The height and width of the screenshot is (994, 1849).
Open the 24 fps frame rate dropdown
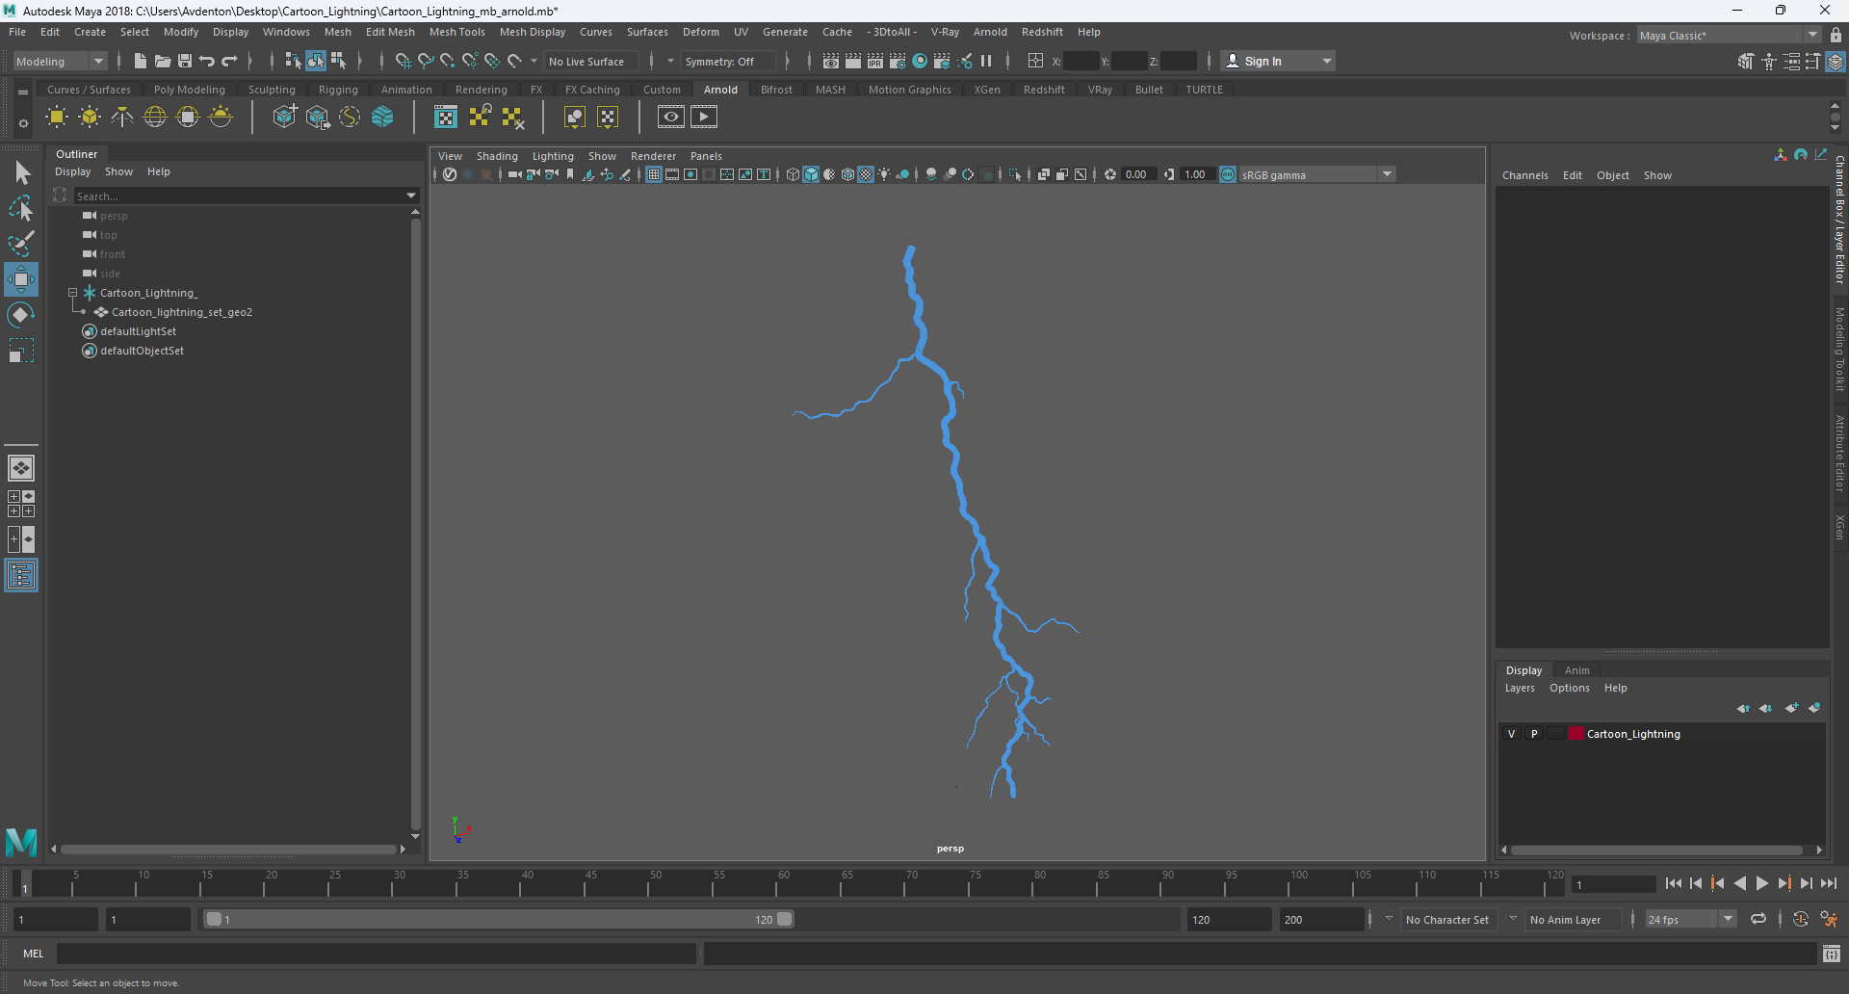click(1691, 920)
